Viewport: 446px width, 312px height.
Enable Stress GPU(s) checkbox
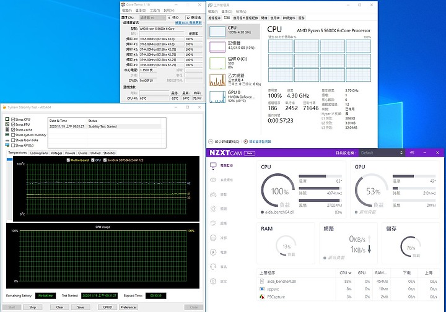click(x=13, y=145)
